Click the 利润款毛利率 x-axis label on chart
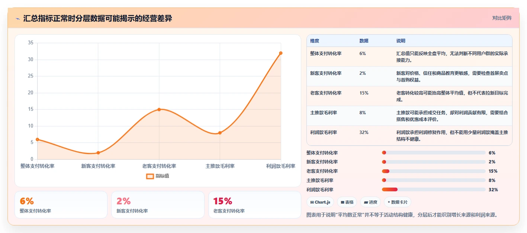This screenshot has height=233, width=527. [x=281, y=166]
